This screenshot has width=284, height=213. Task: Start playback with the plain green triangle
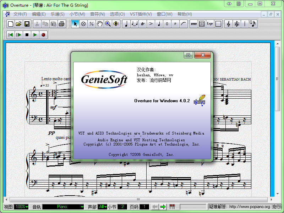tap(35, 35)
